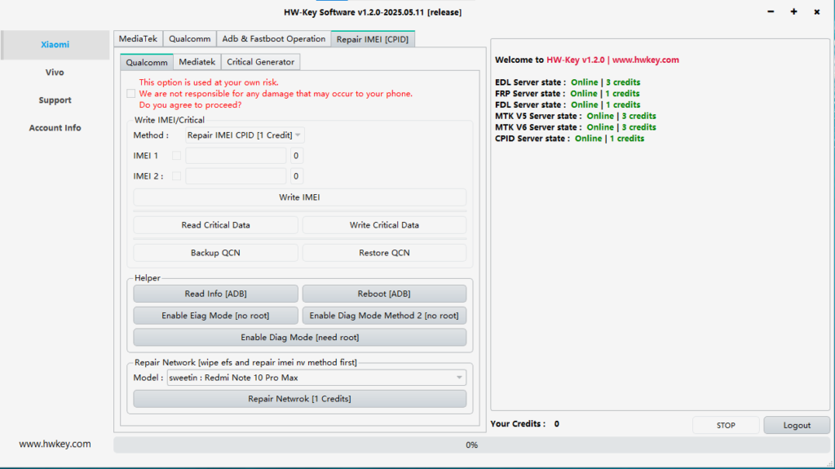The height and width of the screenshot is (469, 835).
Task: Click the Write IMEI button
Action: tap(300, 197)
